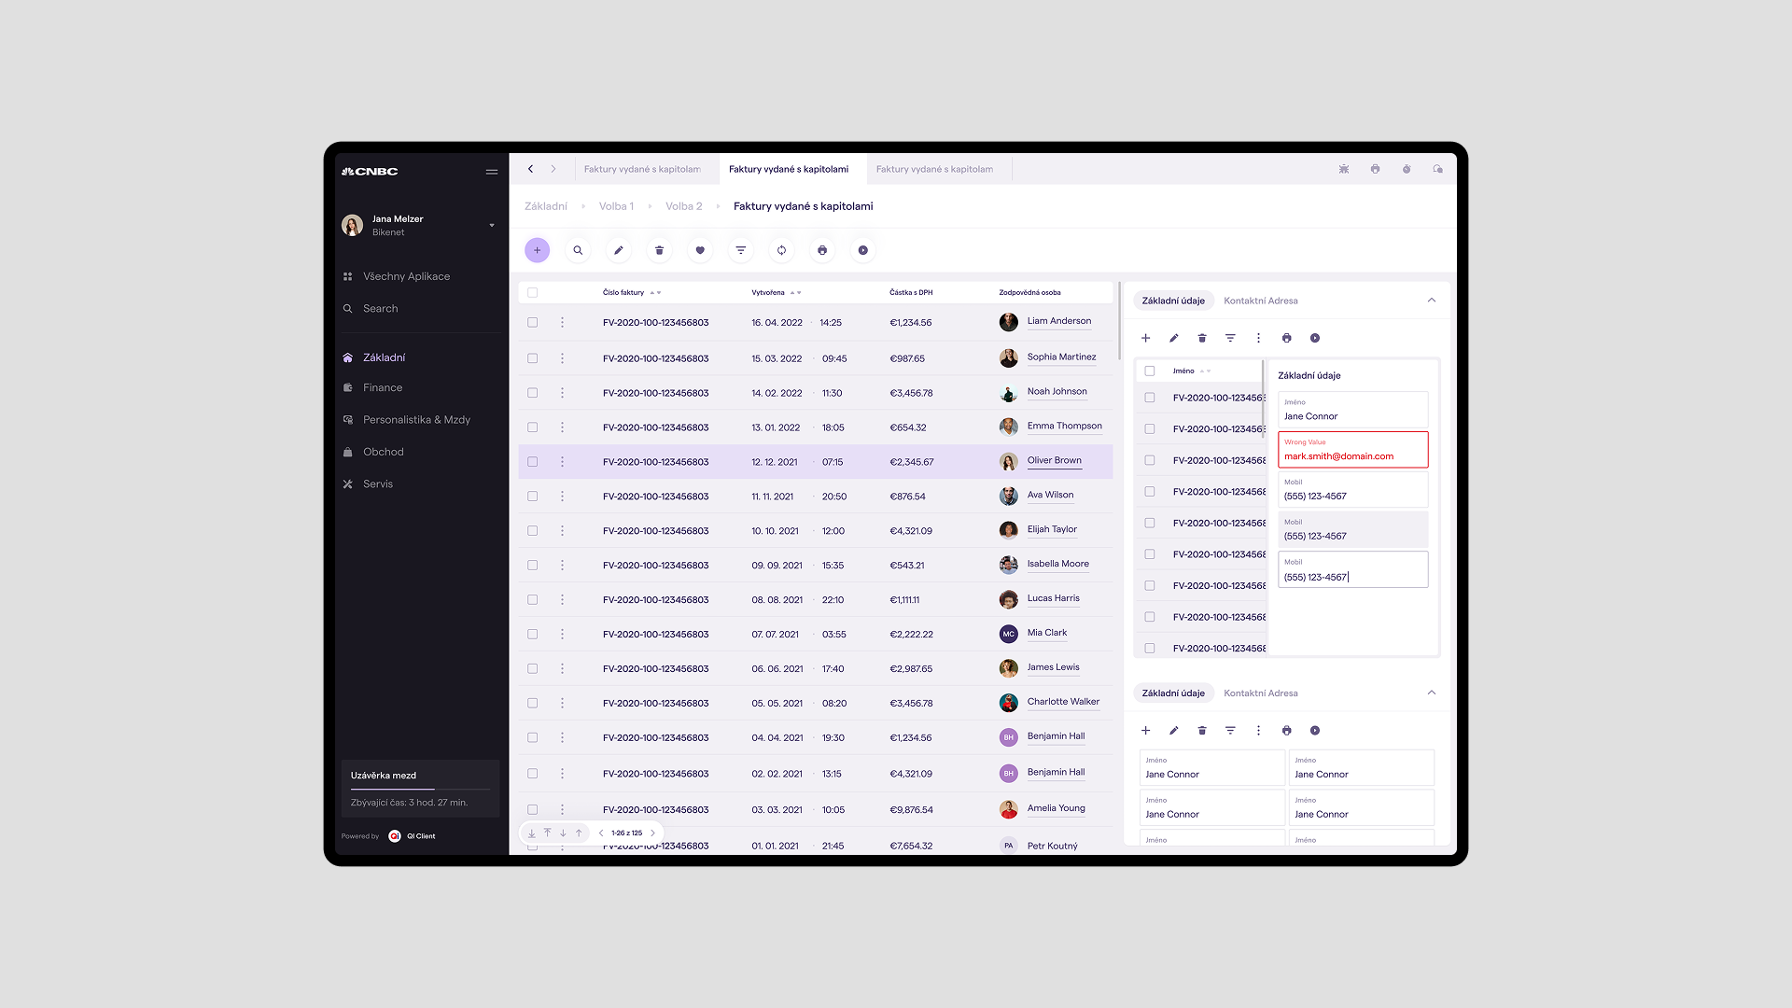This screenshot has width=1792, height=1008.
Task: Click the refresh sync icon in toolbar
Action: [x=781, y=250]
